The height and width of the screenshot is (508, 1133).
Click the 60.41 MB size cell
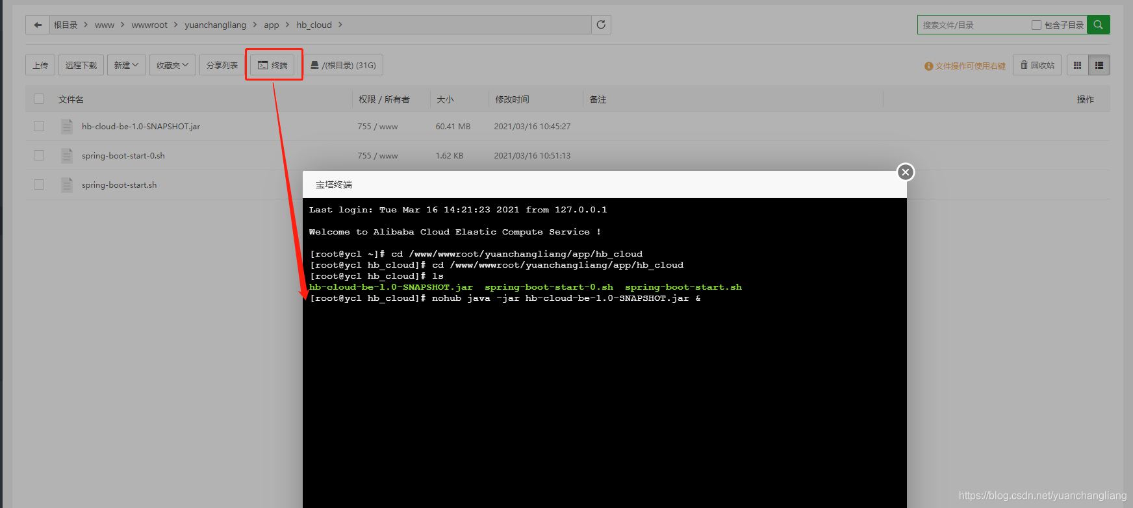point(453,126)
